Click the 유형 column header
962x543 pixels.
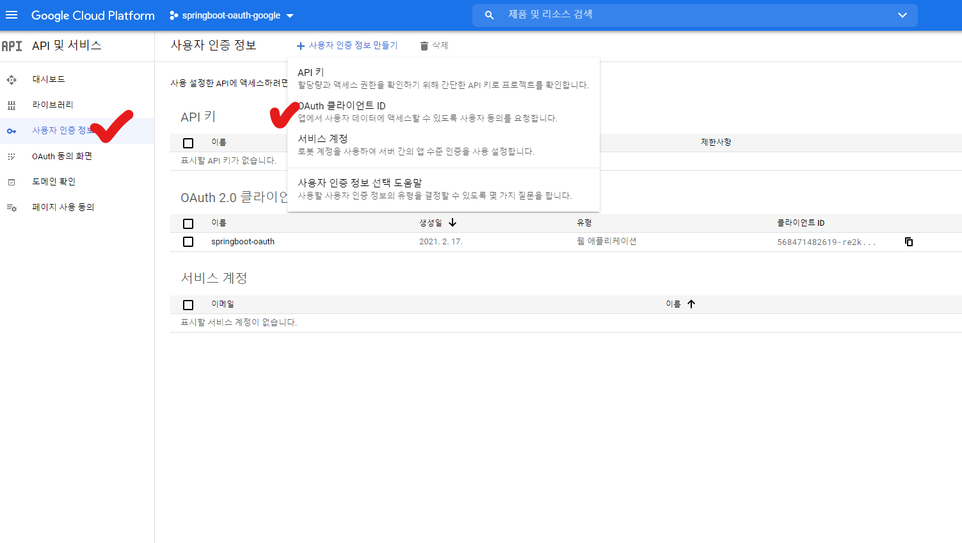coord(584,223)
